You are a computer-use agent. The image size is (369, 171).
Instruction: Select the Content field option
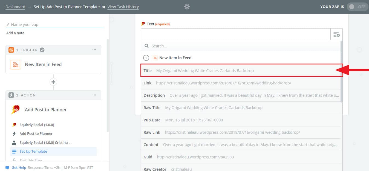[x=241, y=145]
